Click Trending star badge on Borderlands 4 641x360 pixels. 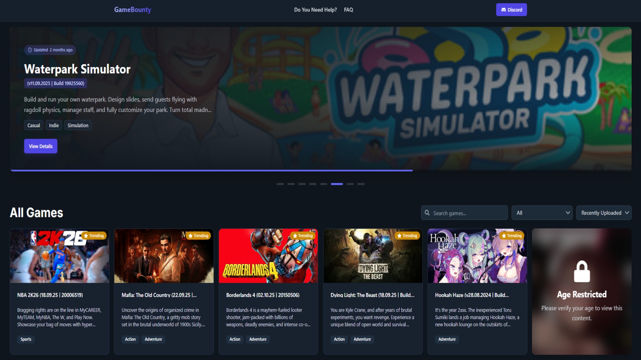303,236
